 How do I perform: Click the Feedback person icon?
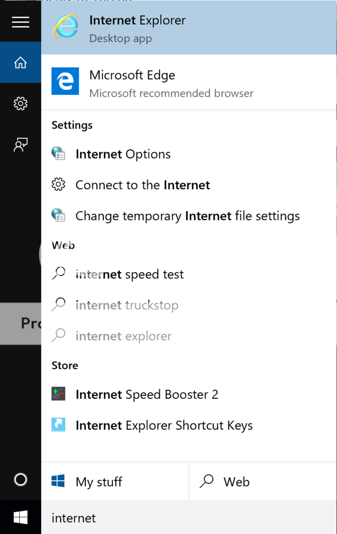(20, 144)
